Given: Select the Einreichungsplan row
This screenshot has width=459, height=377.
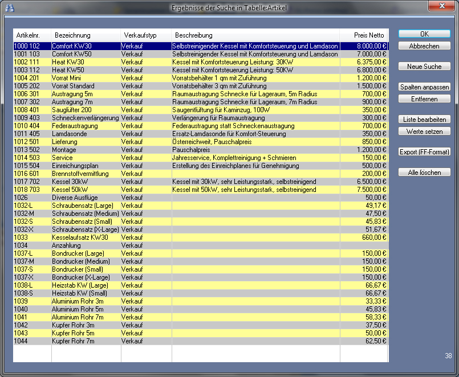Looking at the screenshot, I should click(201, 166).
